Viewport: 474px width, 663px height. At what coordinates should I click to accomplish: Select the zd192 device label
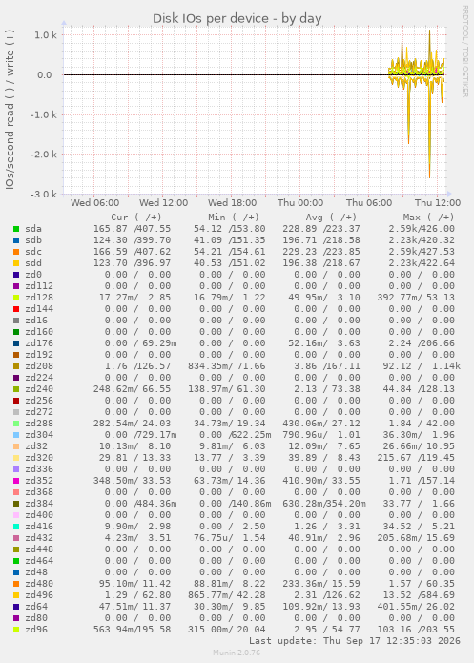(39, 355)
